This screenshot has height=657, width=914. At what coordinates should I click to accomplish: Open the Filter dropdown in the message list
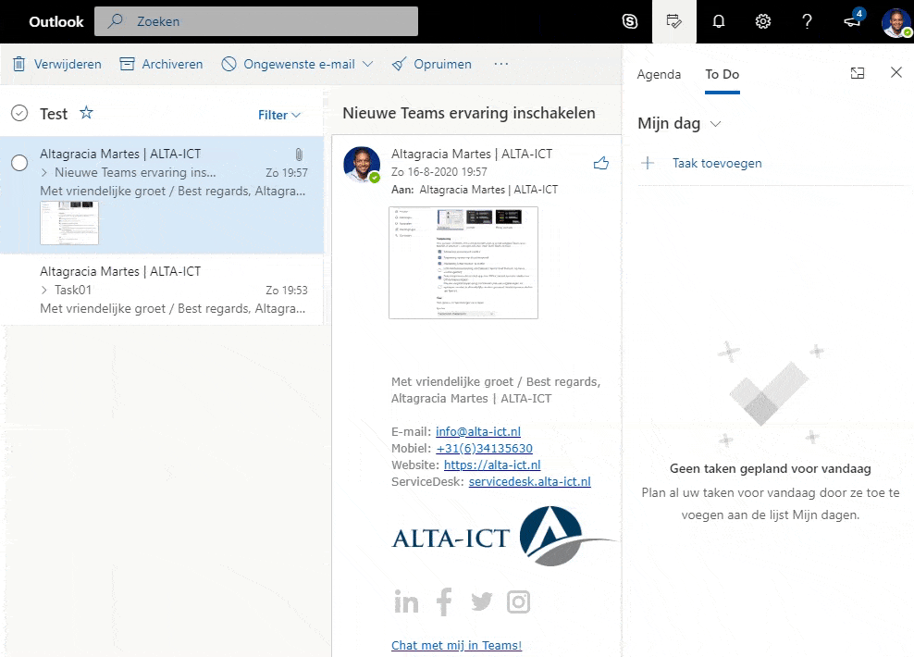[x=278, y=115]
